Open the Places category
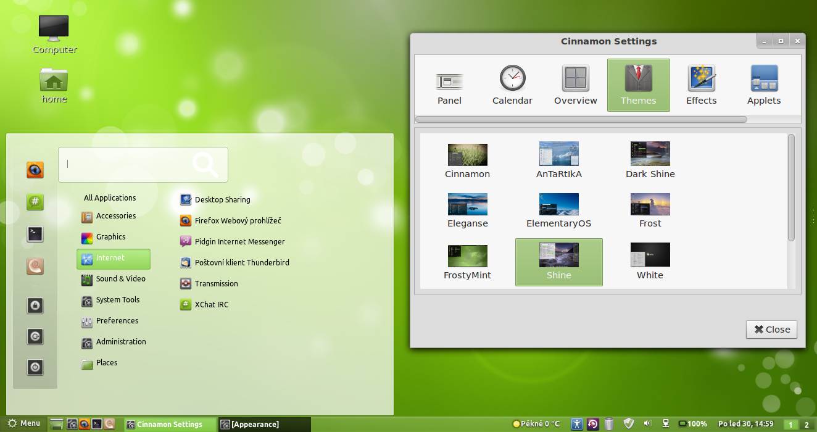Screen dimensions: 817x432 [114, 363]
